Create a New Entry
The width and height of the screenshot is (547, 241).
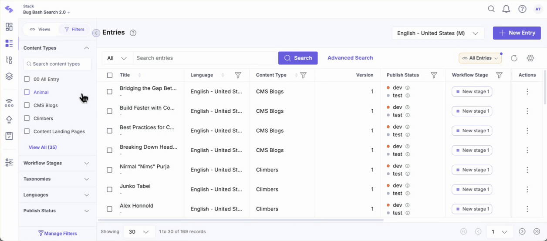point(517,33)
